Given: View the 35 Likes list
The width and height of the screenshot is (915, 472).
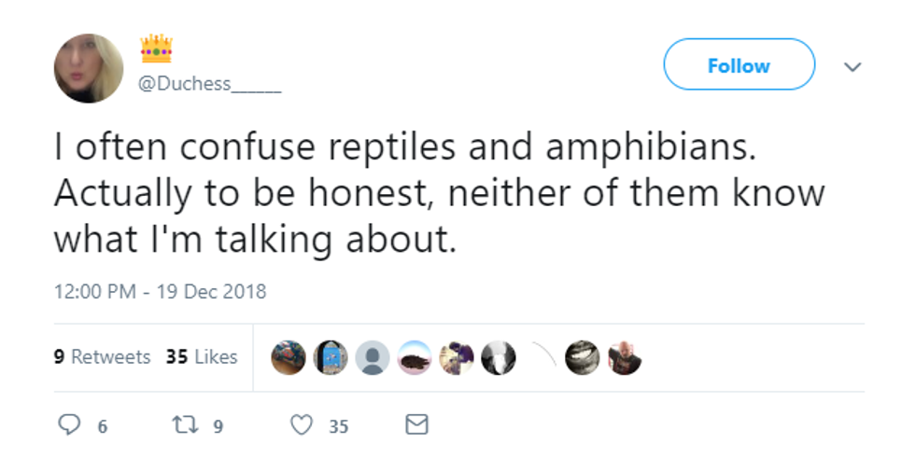Looking at the screenshot, I should [202, 356].
